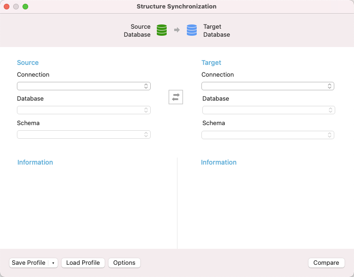Viewport: 354px width, 277px height.
Task: Open the Options dialog
Action: 124,263
